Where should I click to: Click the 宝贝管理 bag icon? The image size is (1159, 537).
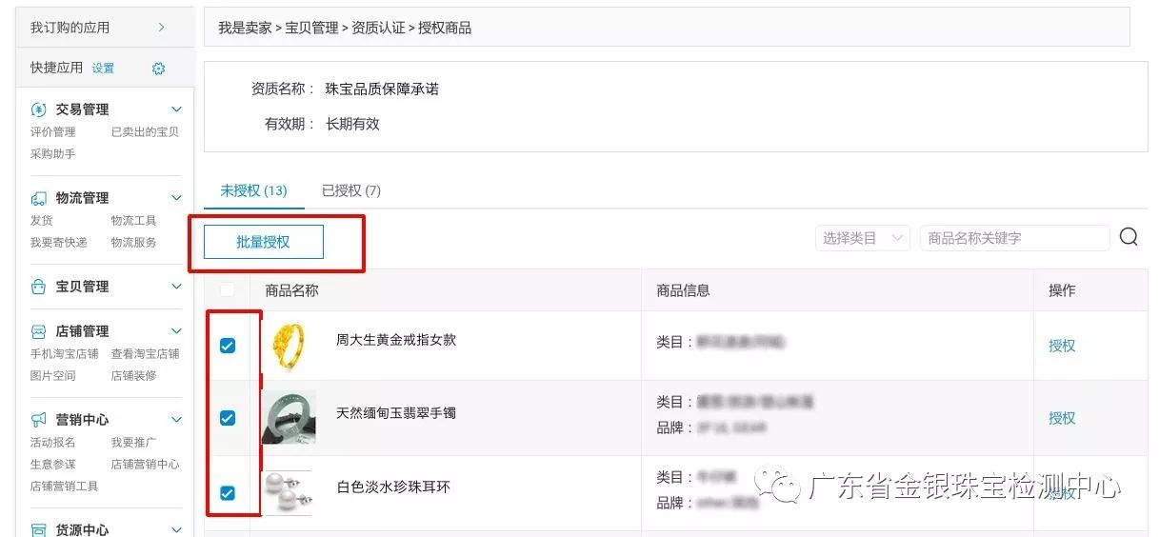[x=39, y=287]
